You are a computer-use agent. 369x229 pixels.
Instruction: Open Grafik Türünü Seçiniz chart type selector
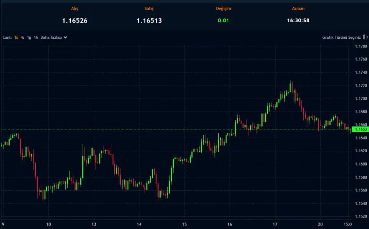[x=341, y=37]
